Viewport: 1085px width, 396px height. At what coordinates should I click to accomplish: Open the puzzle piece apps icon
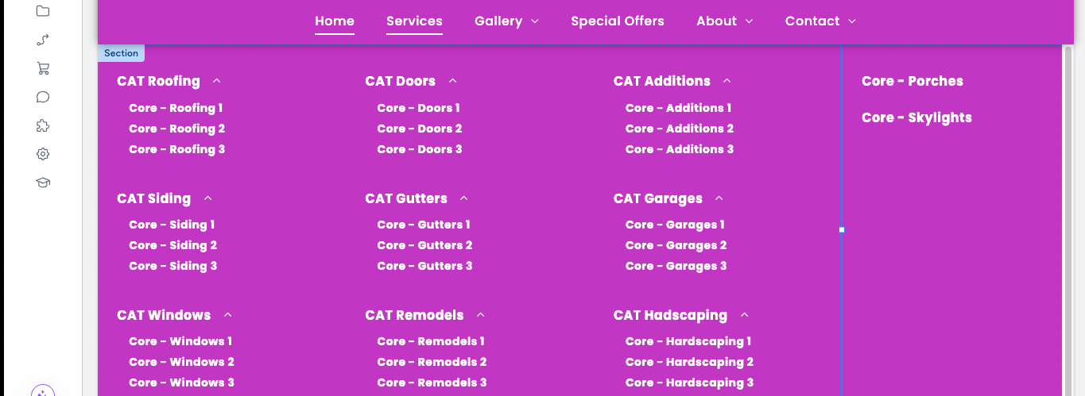pyautogui.click(x=43, y=125)
